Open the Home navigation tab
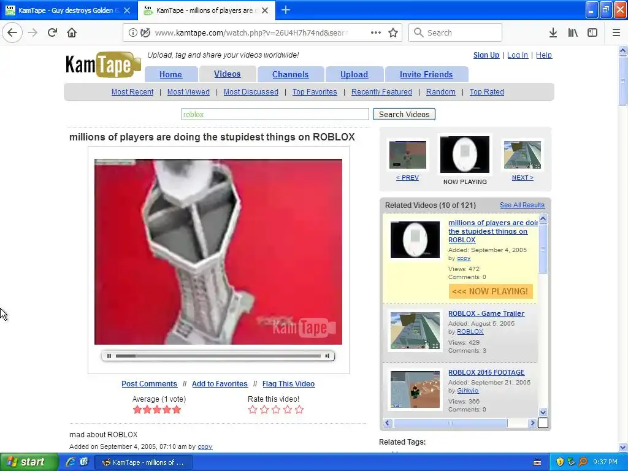Image resolution: width=628 pixels, height=471 pixels. 170,74
